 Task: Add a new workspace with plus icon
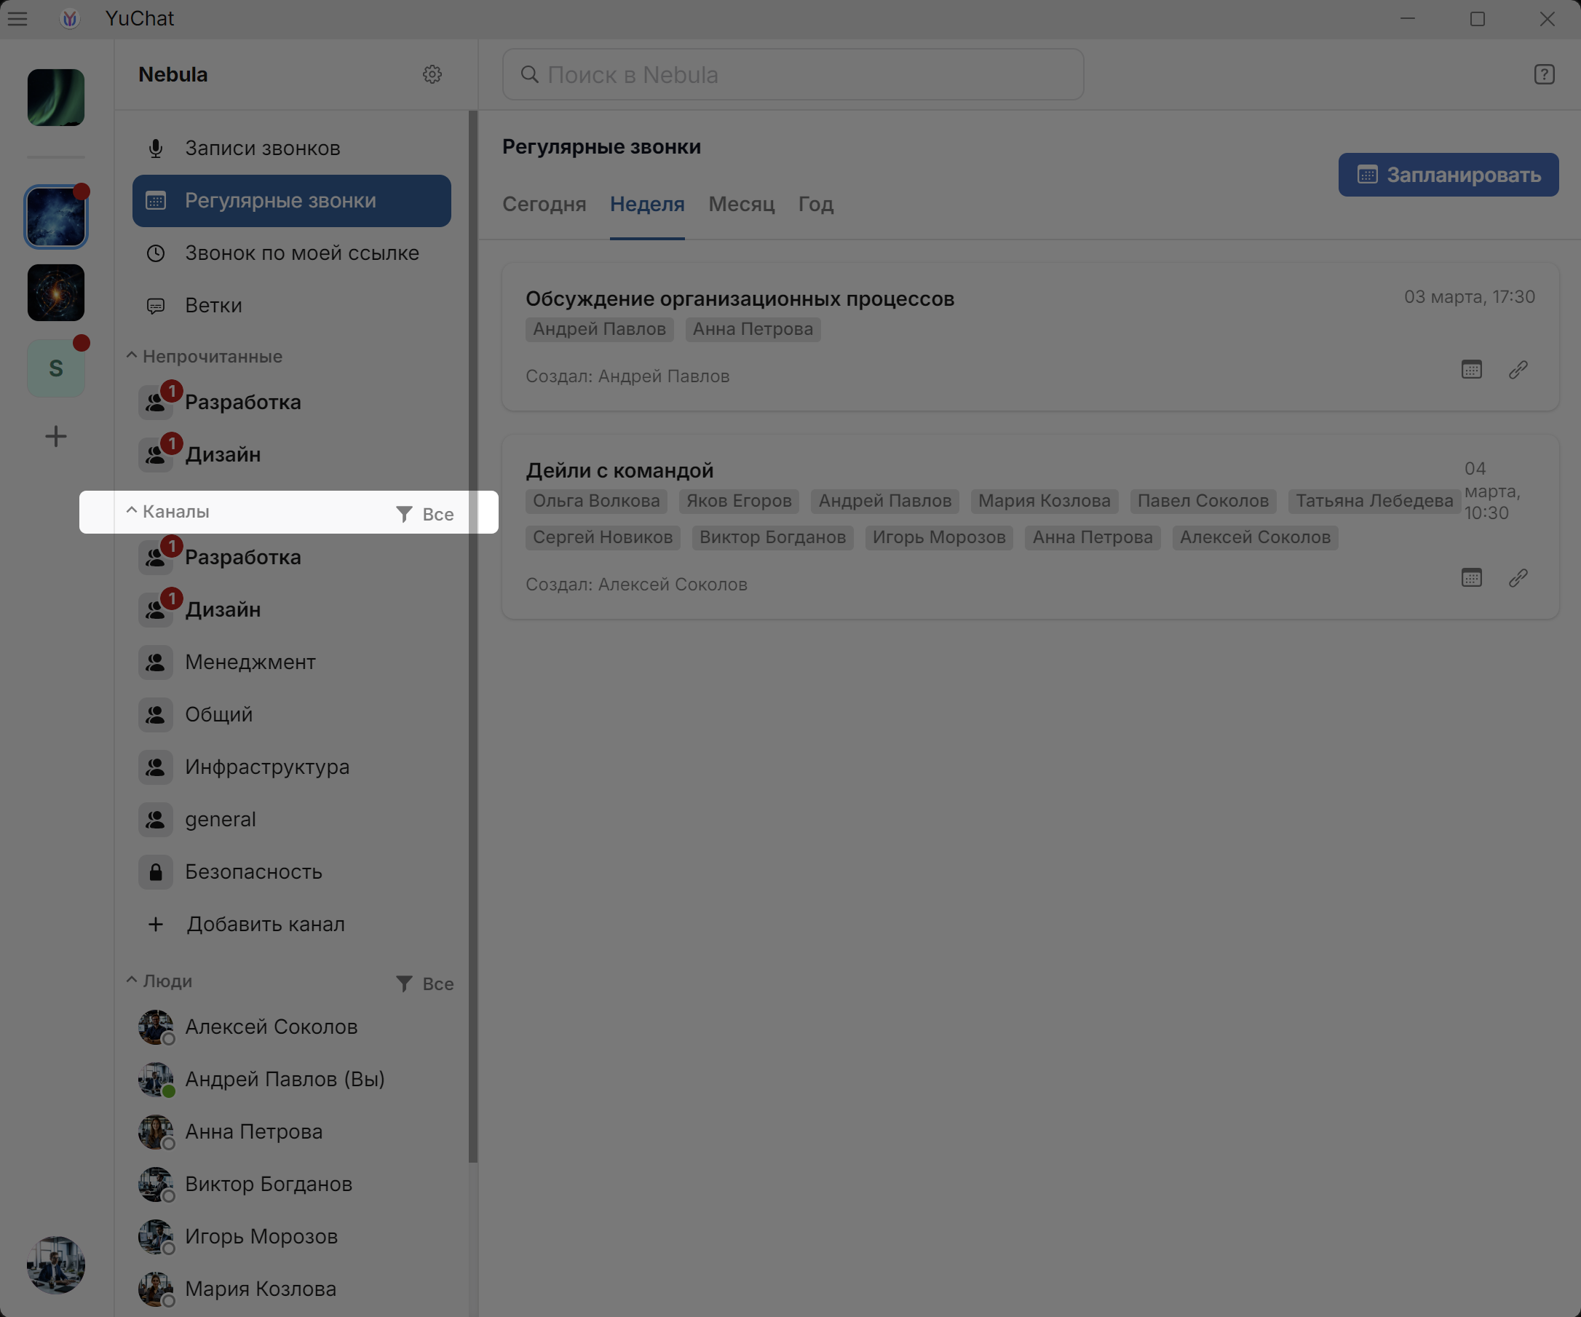[x=56, y=436]
